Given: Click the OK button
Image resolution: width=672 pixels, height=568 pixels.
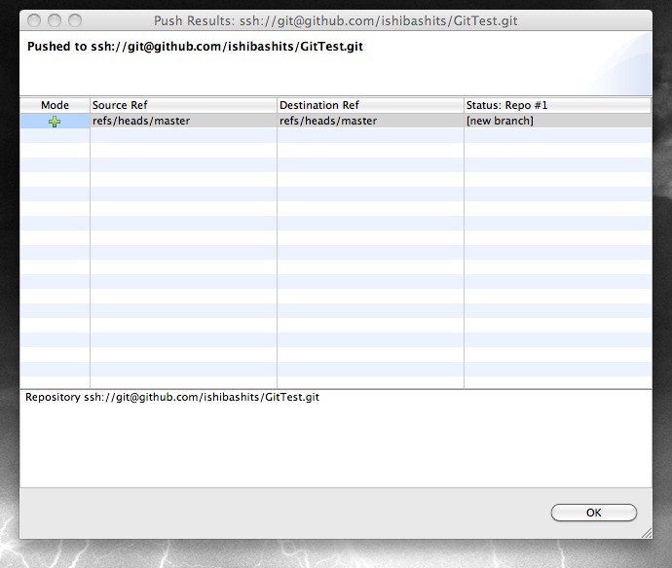Looking at the screenshot, I should click(x=593, y=513).
